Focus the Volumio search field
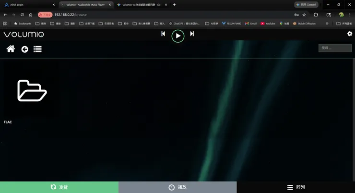Image resolution: width=355 pixels, height=193 pixels. click(x=335, y=48)
